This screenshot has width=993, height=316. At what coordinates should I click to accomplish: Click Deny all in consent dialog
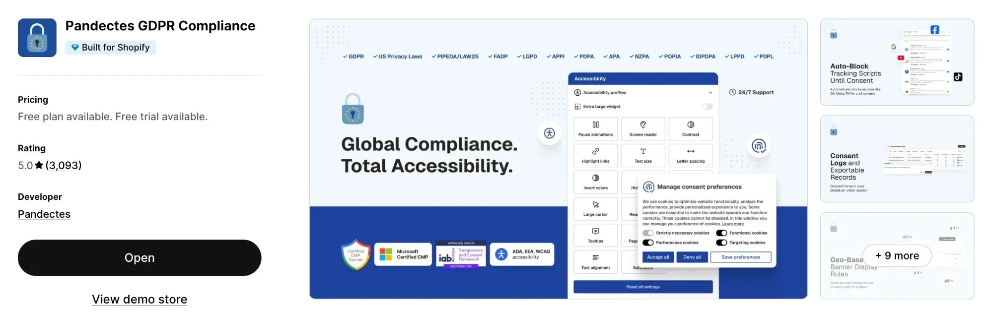point(692,257)
